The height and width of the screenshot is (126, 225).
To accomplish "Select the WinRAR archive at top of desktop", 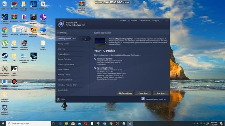I will pyautogui.click(x=82, y=6).
